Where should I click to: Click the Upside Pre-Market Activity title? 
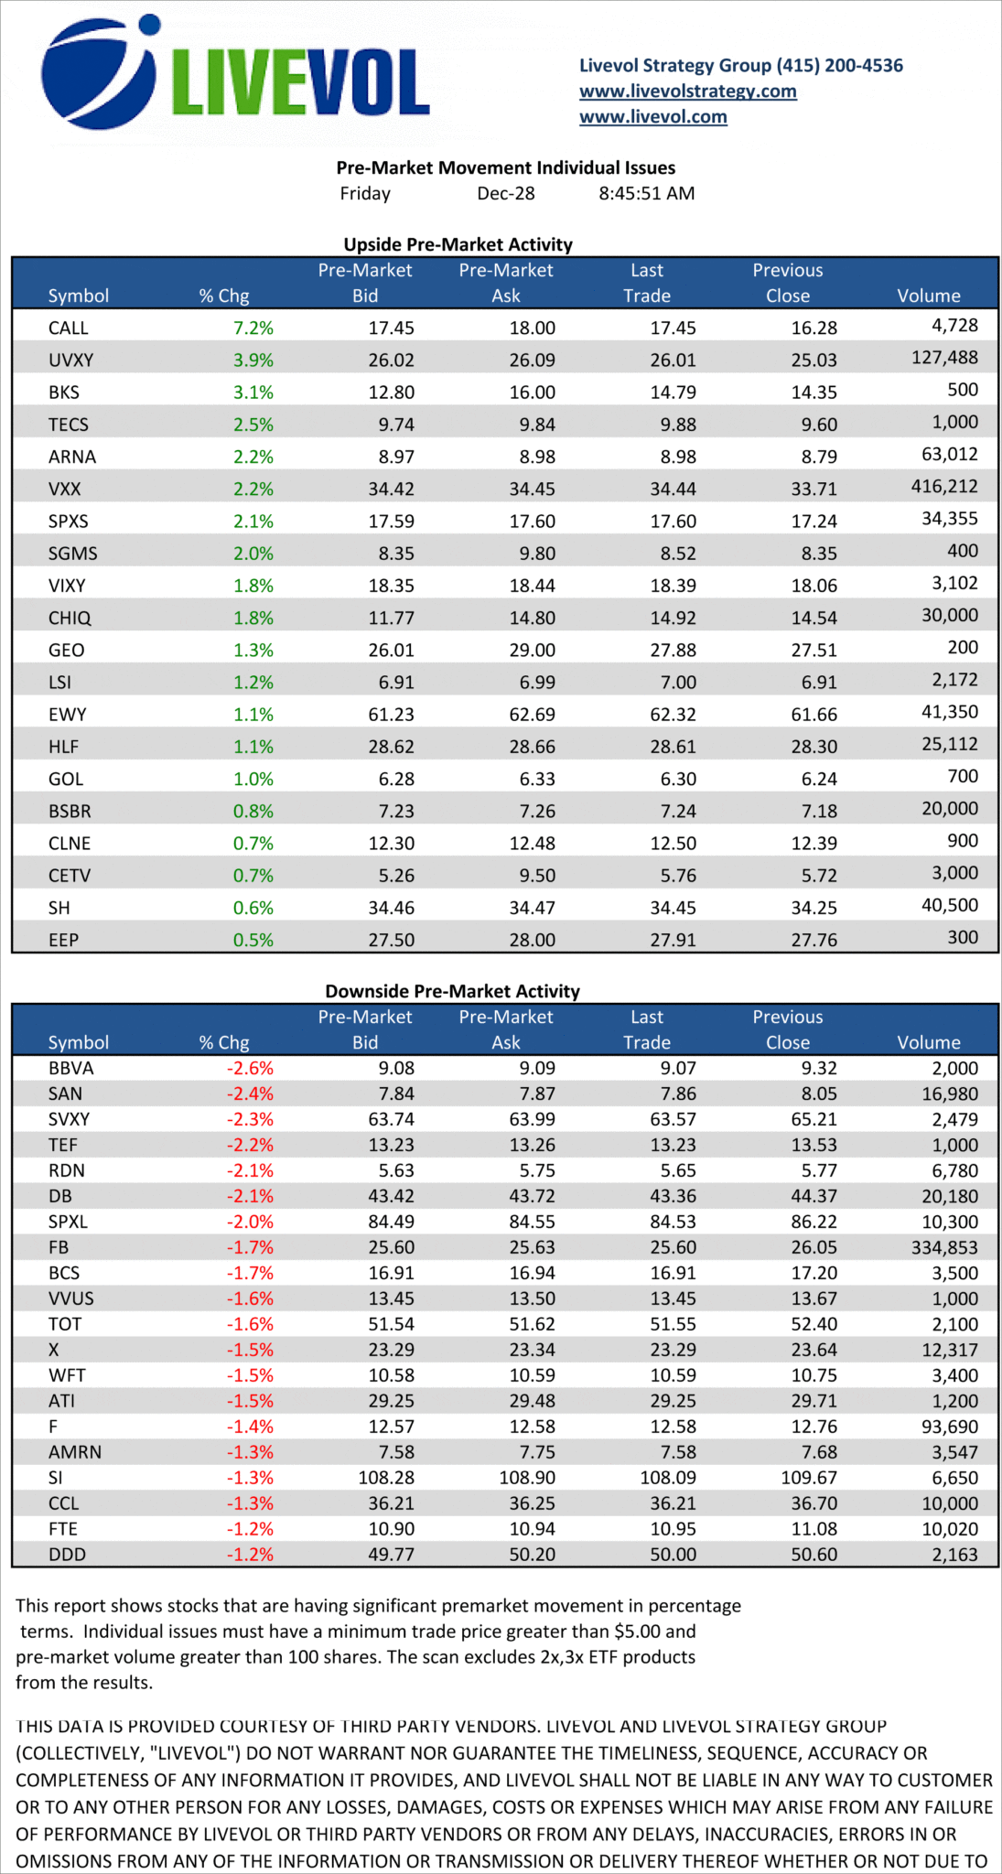click(x=458, y=244)
